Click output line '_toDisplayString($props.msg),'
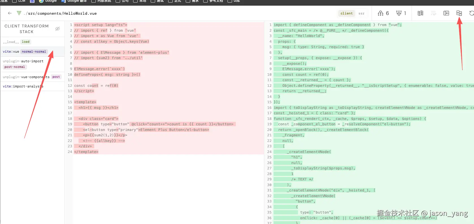Viewport: 474px width, 224px height. pos(323,168)
